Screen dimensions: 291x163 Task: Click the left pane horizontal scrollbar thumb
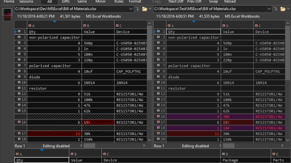tap(90, 146)
